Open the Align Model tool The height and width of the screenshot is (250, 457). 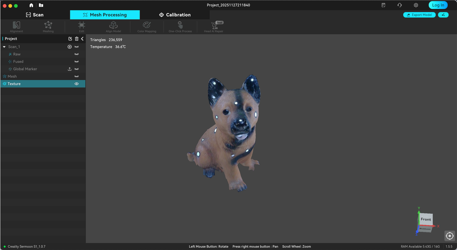pos(113,26)
